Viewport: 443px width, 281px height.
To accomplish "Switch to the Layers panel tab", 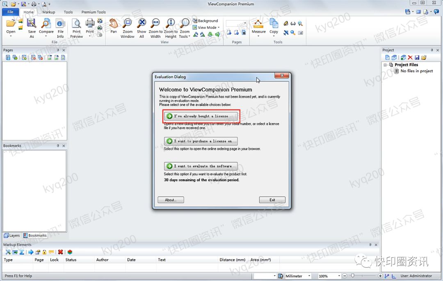I will click(12, 235).
